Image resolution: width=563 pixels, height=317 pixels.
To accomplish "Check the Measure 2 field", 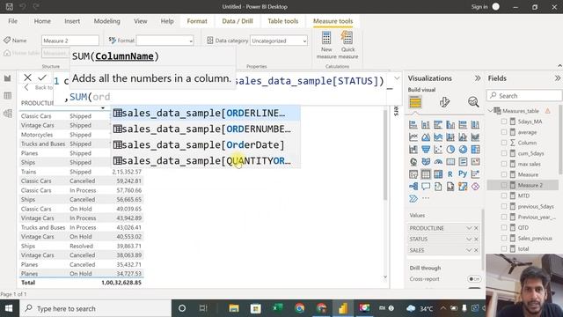I will pos(504,185).
